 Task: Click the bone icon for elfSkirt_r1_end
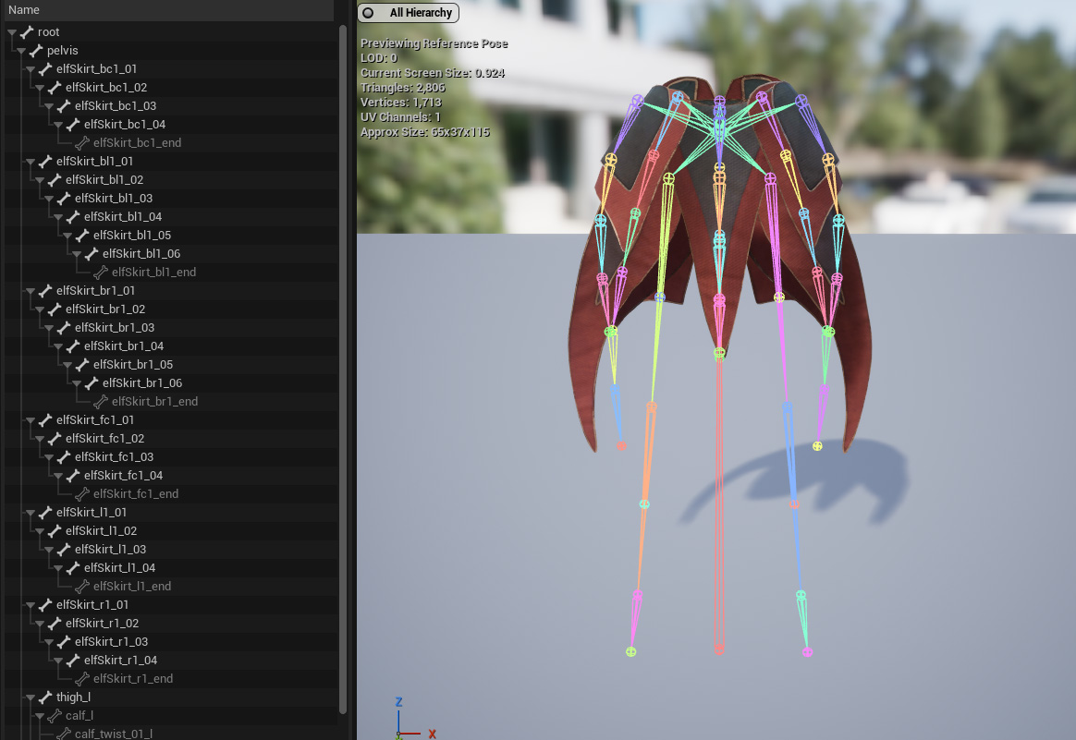click(x=82, y=680)
